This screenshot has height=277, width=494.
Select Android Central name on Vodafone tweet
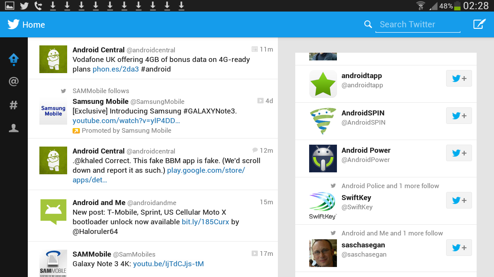point(98,50)
